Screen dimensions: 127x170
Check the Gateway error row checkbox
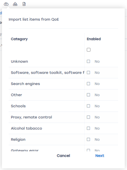click(x=88, y=150)
